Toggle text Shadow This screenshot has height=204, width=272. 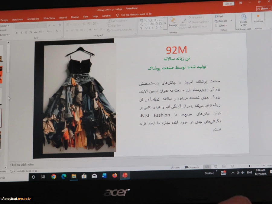click(x=31, y=32)
